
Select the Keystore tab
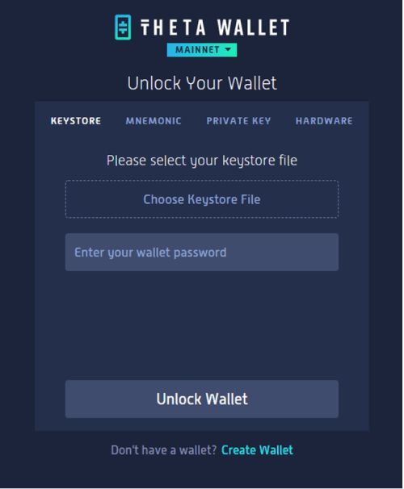pos(76,121)
